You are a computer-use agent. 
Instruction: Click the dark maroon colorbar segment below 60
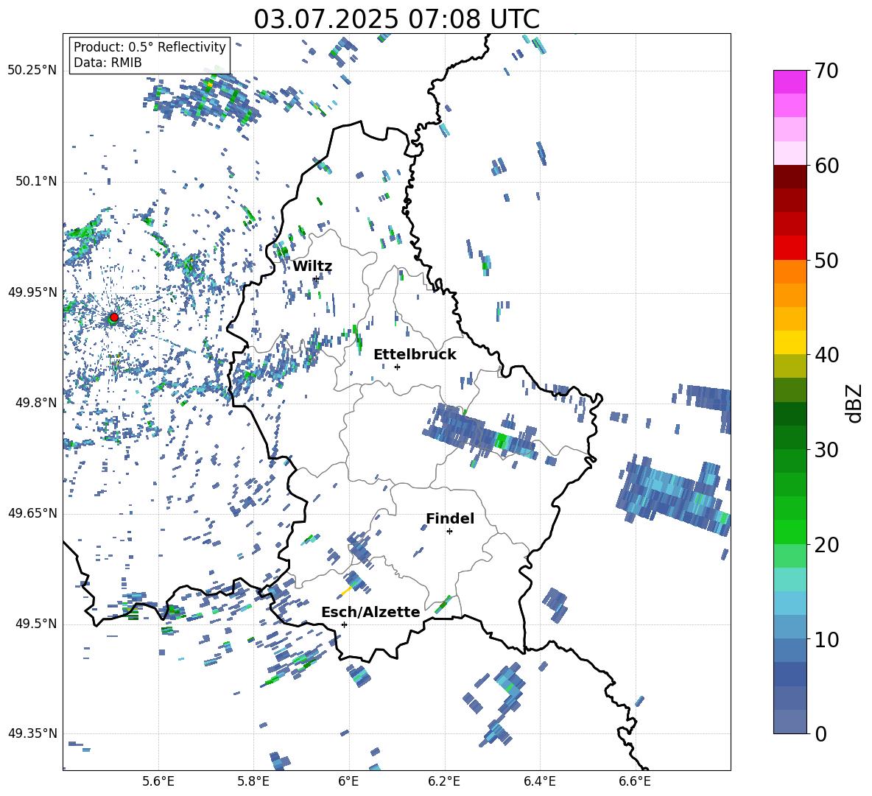click(790, 177)
